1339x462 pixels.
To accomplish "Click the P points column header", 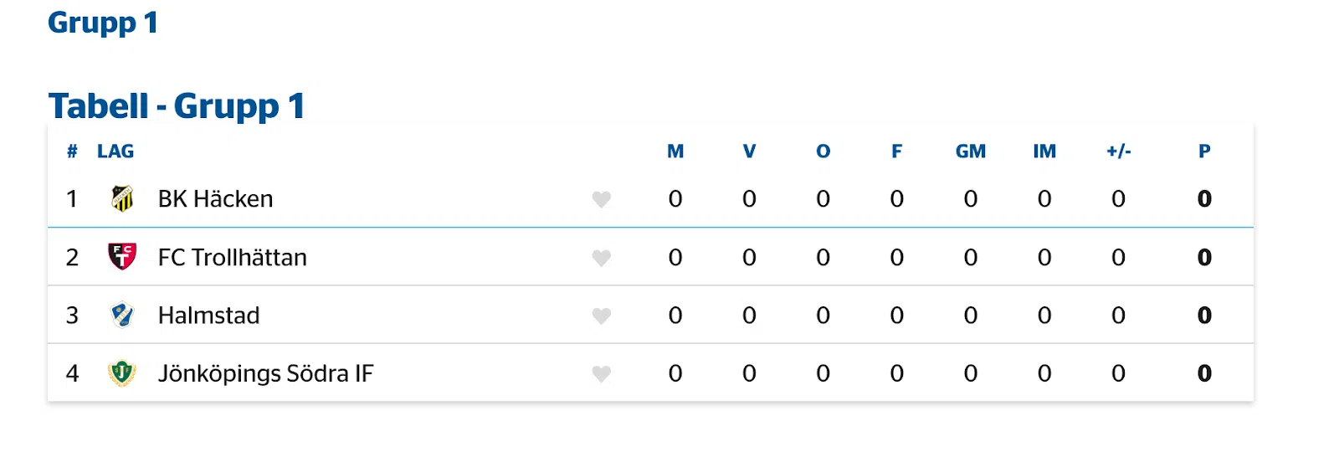I will tap(1204, 151).
